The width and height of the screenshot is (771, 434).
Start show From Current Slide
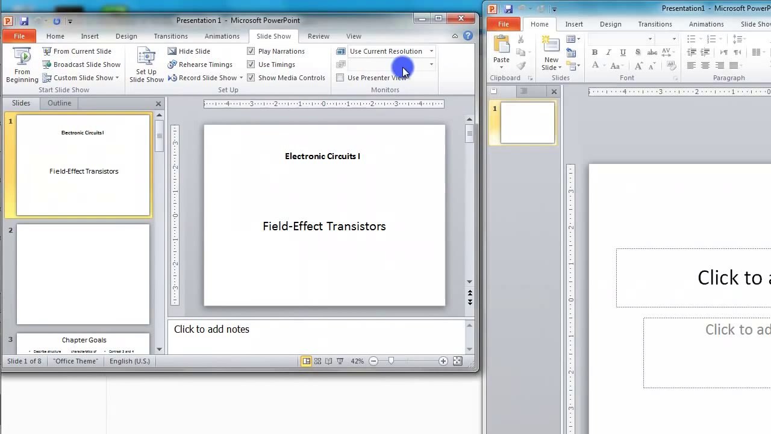76,51
